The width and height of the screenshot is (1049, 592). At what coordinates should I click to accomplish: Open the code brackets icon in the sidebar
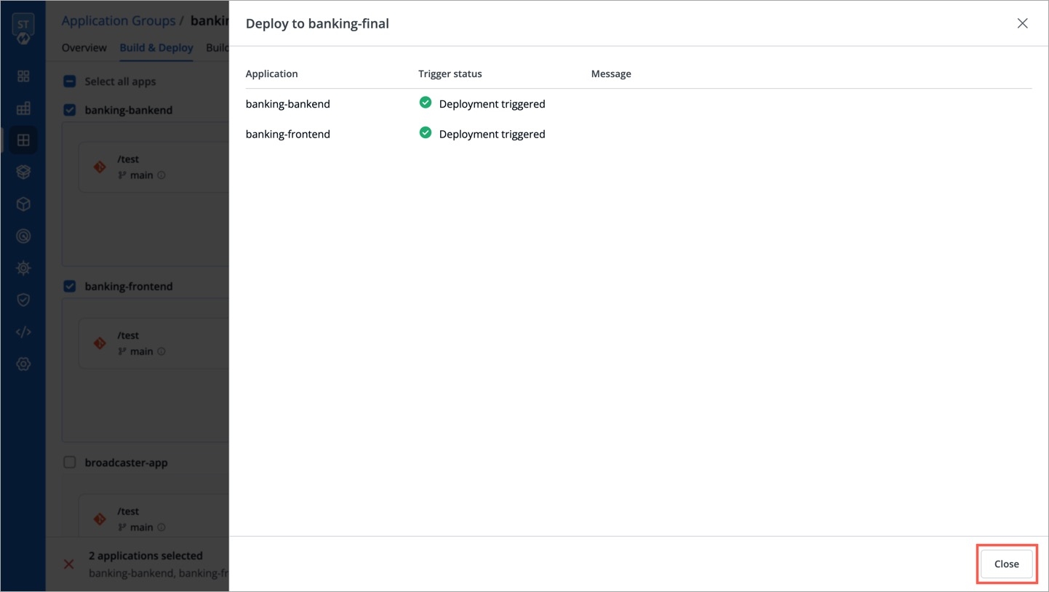pos(23,332)
